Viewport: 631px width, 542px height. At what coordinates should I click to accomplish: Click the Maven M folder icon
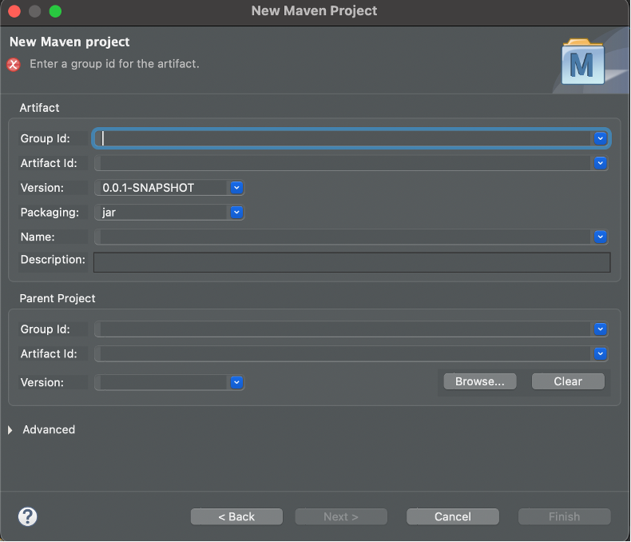583,62
